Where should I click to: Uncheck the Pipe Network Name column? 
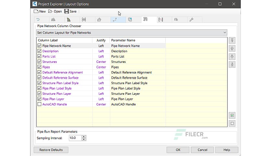click(40, 46)
